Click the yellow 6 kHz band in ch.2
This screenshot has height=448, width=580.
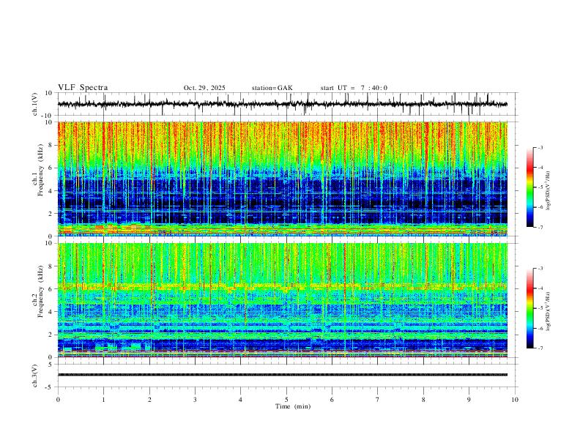(283, 286)
